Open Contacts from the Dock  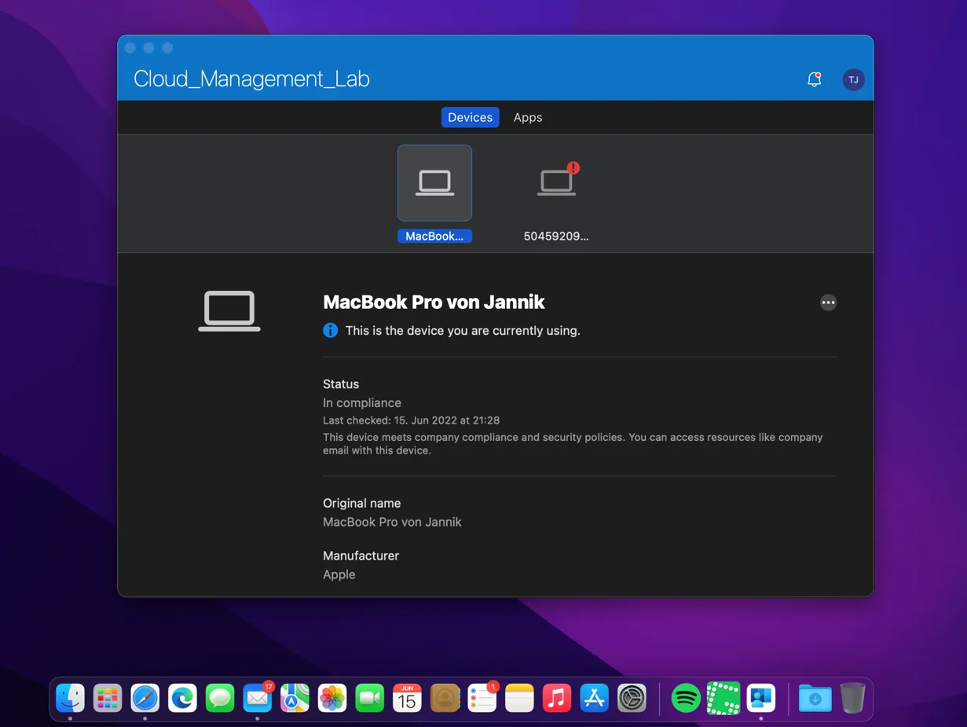(445, 698)
